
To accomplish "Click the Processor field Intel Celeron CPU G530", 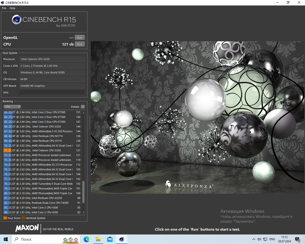I will point(52,59).
